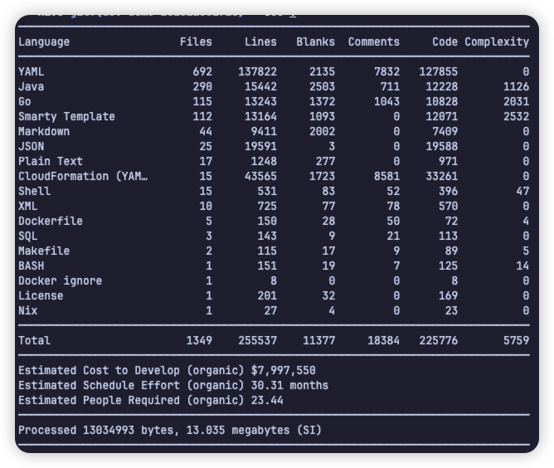Click CloudFormation comments value 8581
Screen dimensions: 554x468
[386, 176]
